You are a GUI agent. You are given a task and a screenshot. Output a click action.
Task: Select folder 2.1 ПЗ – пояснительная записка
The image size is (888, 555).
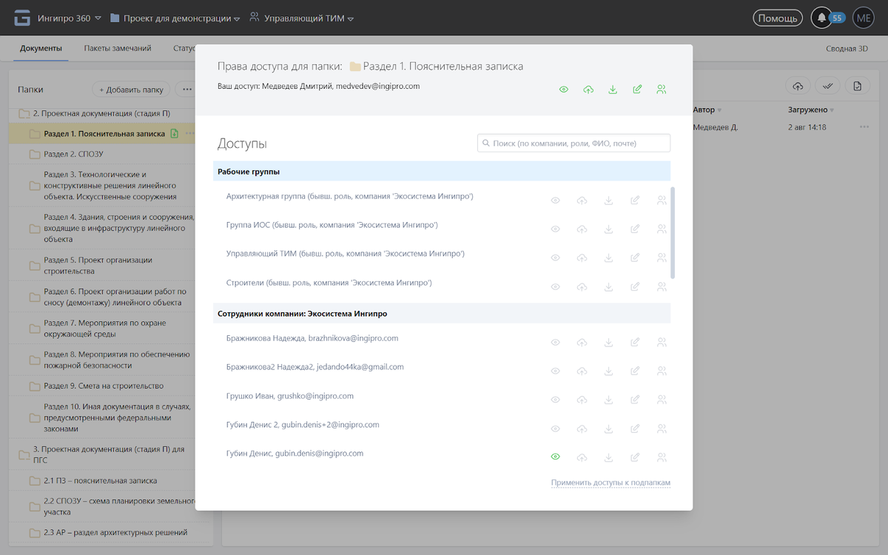click(x=100, y=481)
